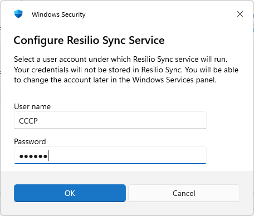Click the description text about selecting a user account
The width and height of the screenshot is (254, 216).
click(x=126, y=70)
